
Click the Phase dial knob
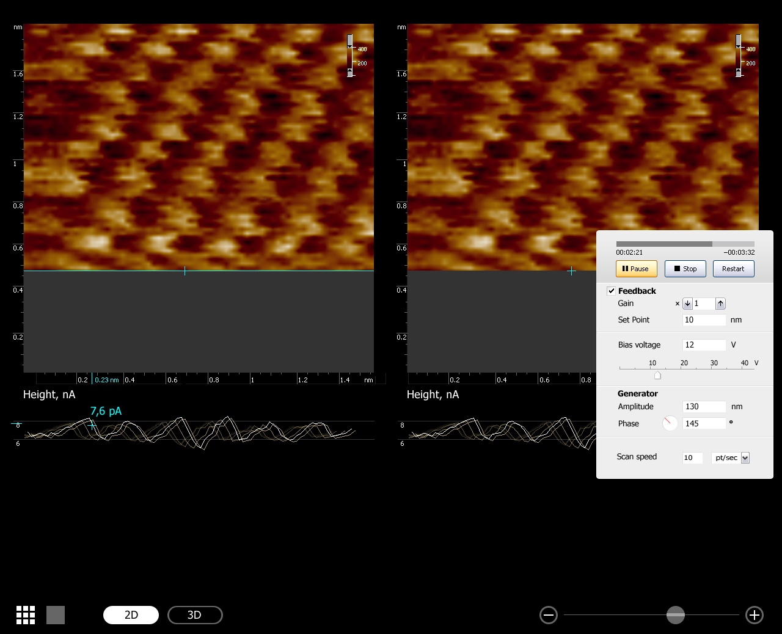pyautogui.click(x=670, y=423)
